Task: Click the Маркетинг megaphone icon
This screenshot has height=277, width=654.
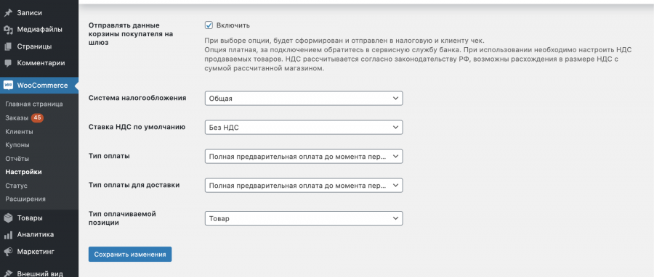Action: [x=8, y=252]
